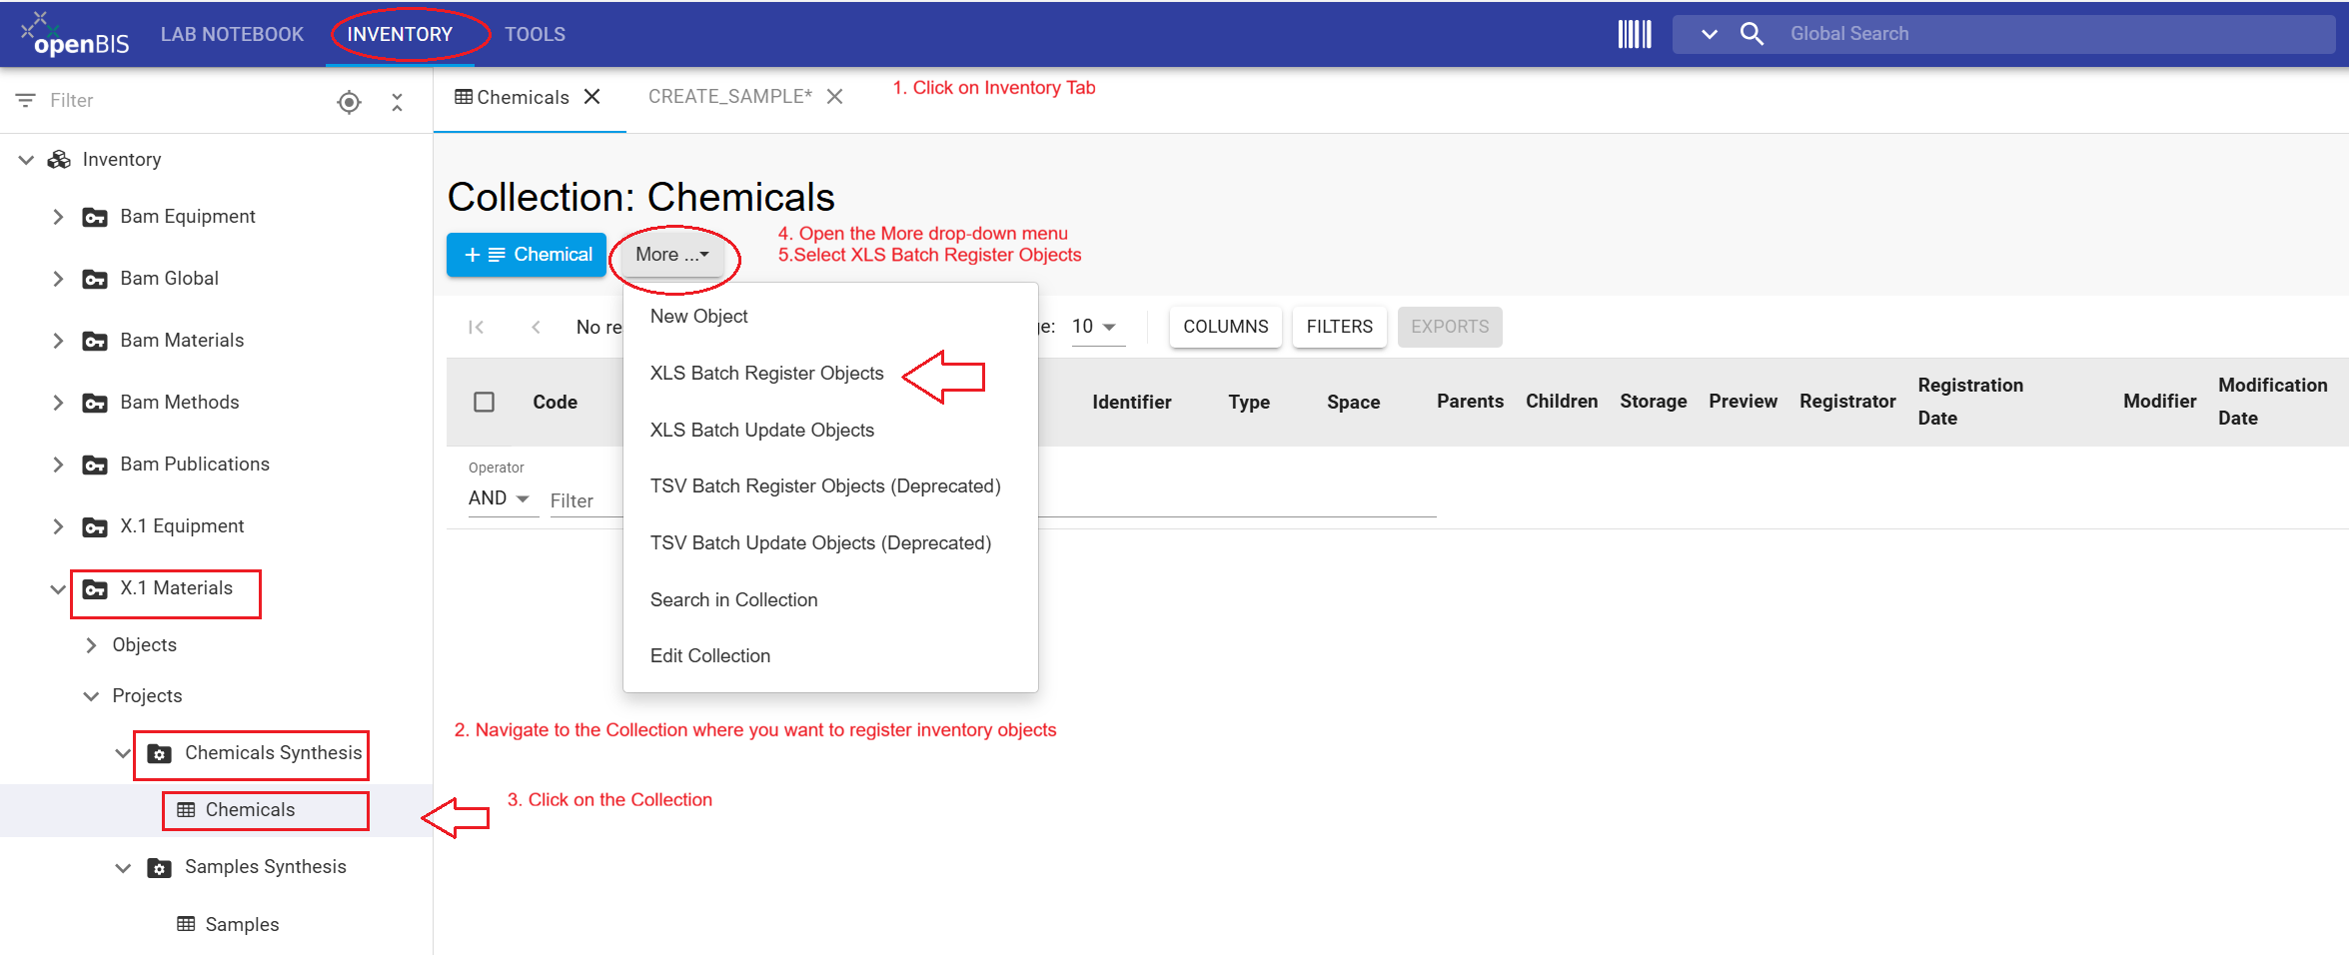This screenshot has height=955, width=2349.
Task: Click the collapse all nodes icon
Action: [397, 101]
